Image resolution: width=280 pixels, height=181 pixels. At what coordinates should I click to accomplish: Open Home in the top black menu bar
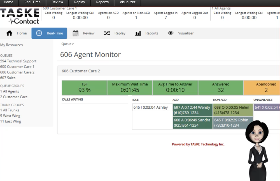[9, 2]
